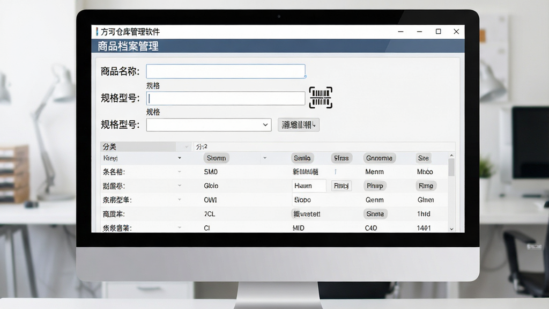The height and width of the screenshot is (309, 549).
Task: Click the Glolo cell
Action: point(211,186)
